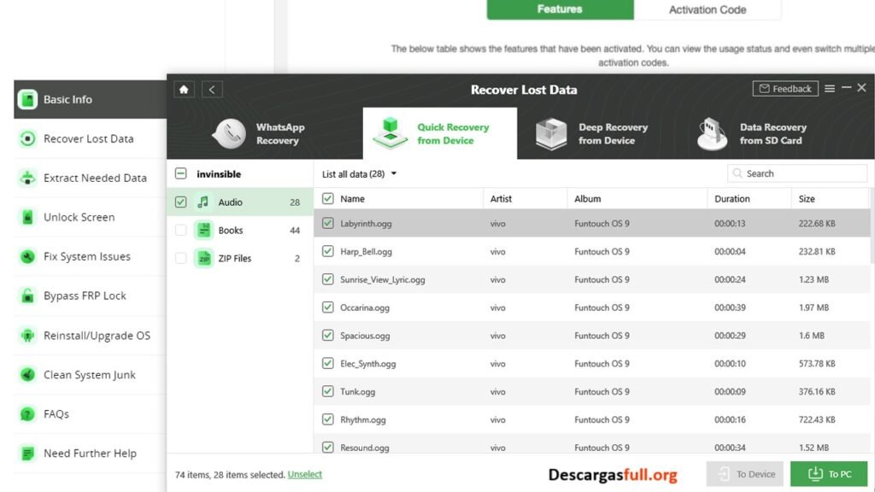This screenshot has width=875, height=492.
Task: Click the To PC button
Action: point(828,474)
